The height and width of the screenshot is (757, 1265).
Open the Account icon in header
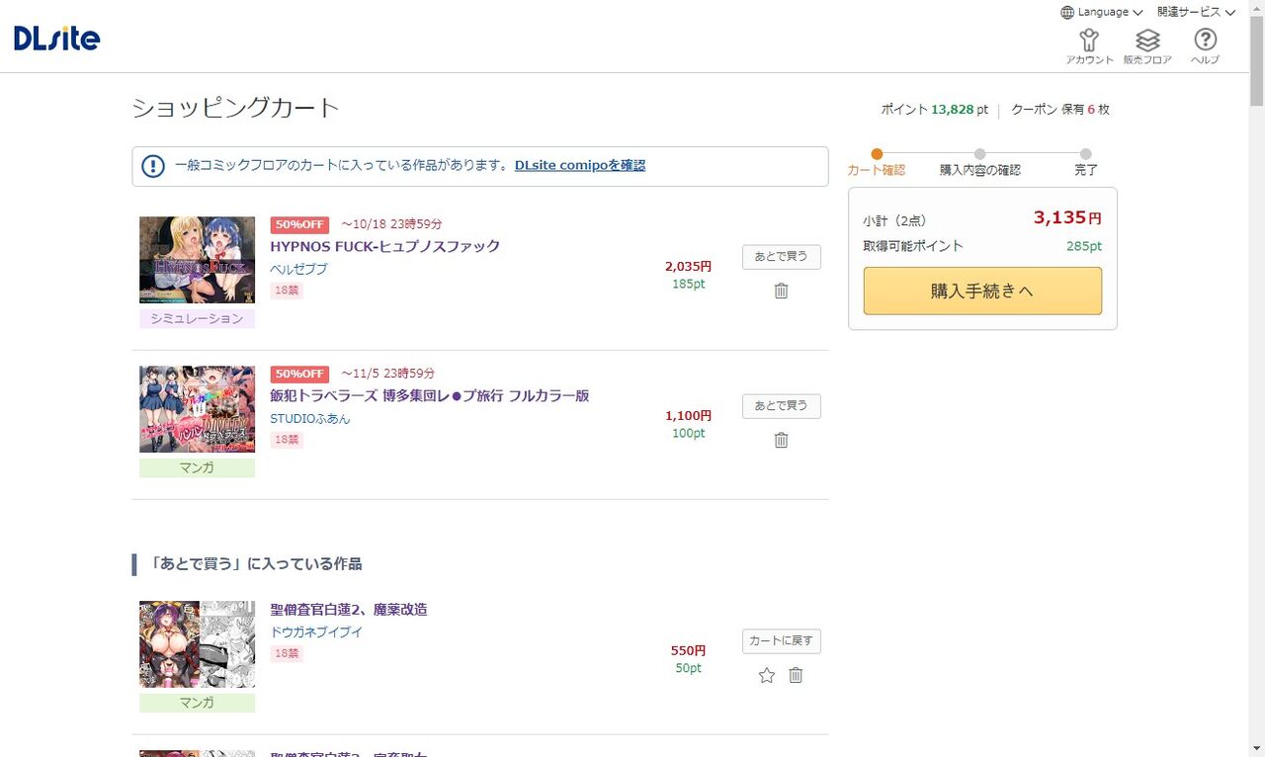[1089, 45]
